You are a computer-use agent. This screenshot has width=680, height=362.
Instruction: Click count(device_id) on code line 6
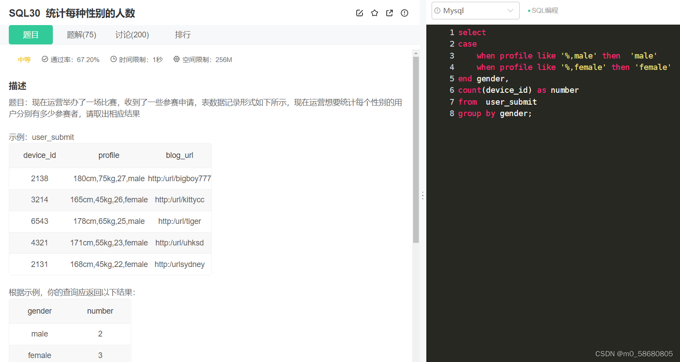pyautogui.click(x=495, y=90)
